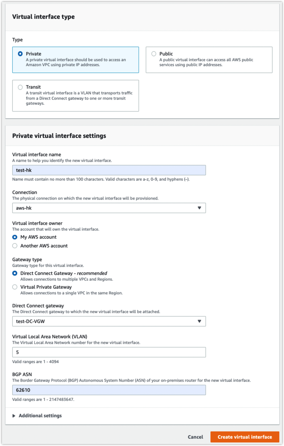Click the BGP ASN input field
The image size is (284, 446).
pyautogui.click(x=109, y=390)
